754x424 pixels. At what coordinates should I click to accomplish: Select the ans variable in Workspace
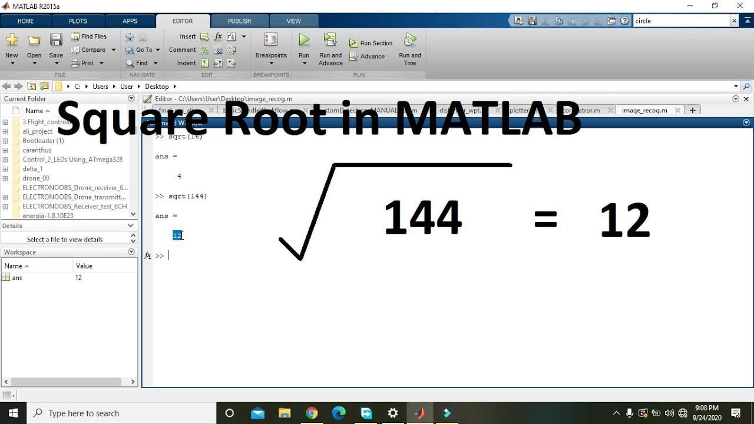coord(17,277)
